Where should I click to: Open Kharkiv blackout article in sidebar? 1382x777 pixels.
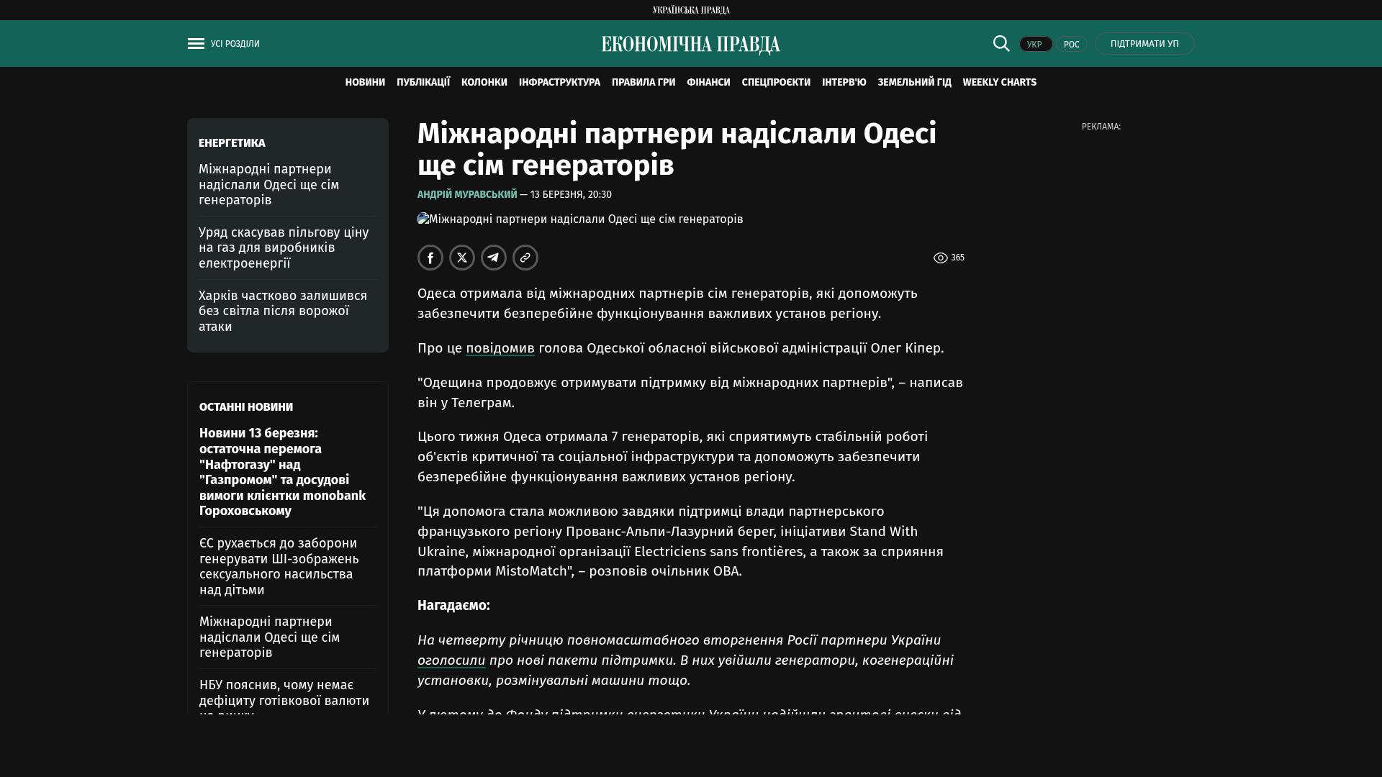(x=283, y=311)
